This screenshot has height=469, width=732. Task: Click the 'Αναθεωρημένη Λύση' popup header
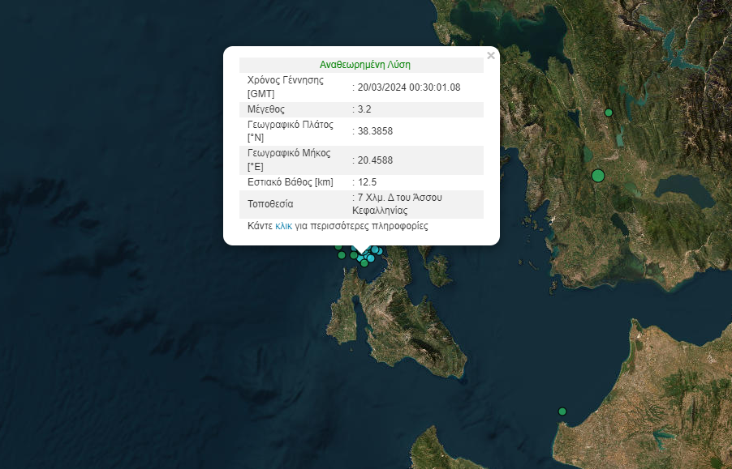tap(360, 65)
